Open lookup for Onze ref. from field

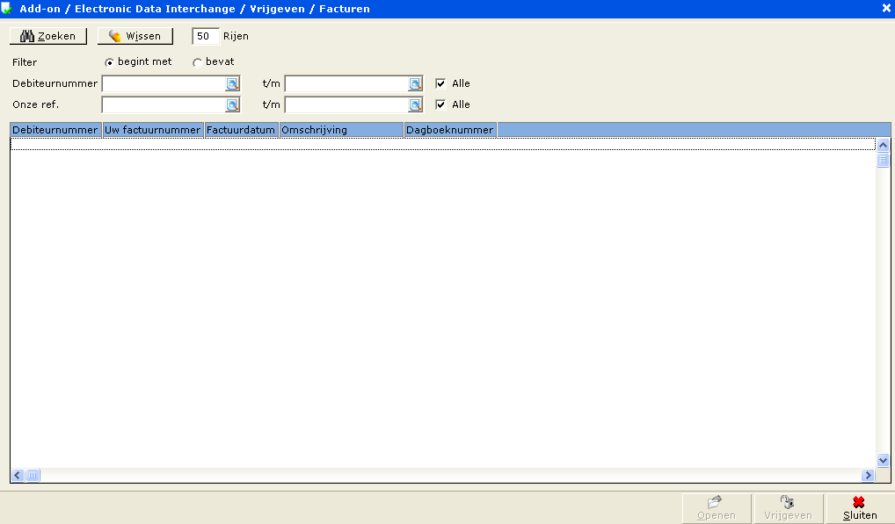(232, 105)
